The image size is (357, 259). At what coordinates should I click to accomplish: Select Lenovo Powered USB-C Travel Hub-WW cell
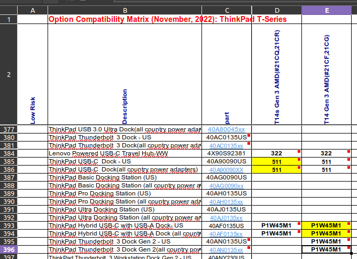125,153
